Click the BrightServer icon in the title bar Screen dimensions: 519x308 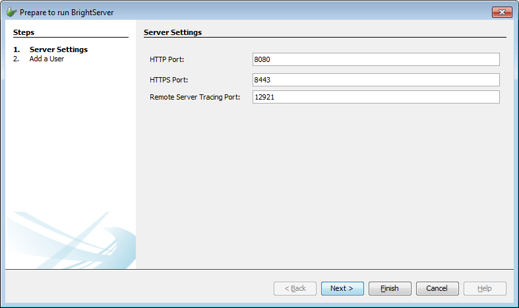click(x=11, y=12)
